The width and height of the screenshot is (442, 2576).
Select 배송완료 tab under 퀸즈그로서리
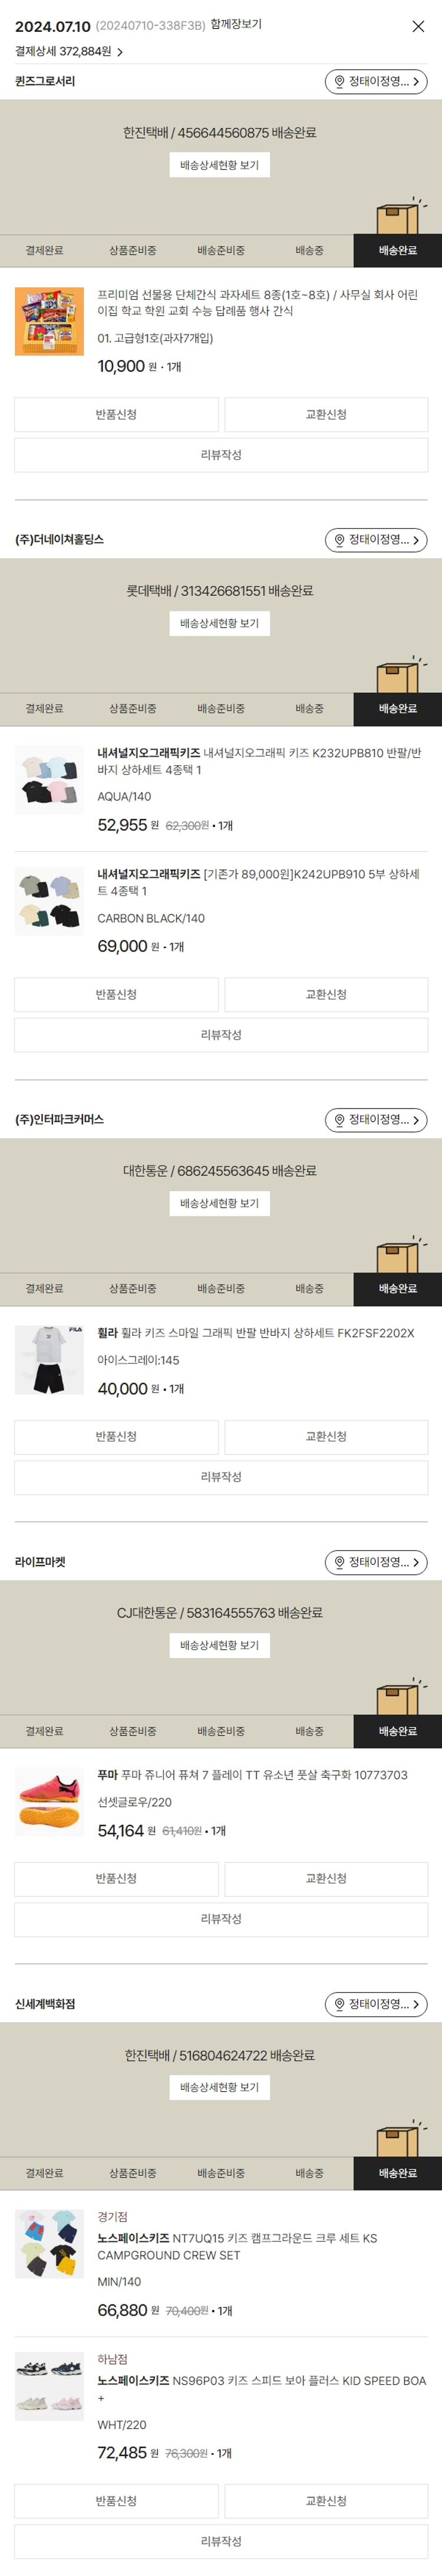point(397,251)
